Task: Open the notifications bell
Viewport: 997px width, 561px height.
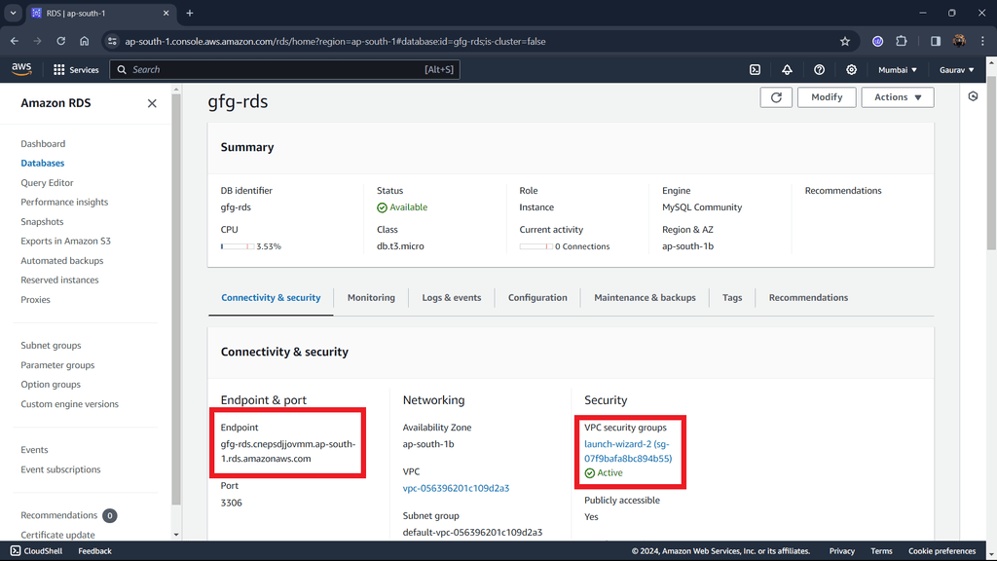Action: [787, 70]
